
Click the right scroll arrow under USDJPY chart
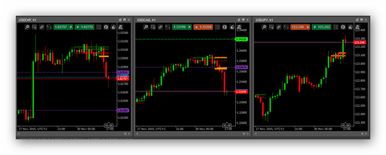click(366, 134)
